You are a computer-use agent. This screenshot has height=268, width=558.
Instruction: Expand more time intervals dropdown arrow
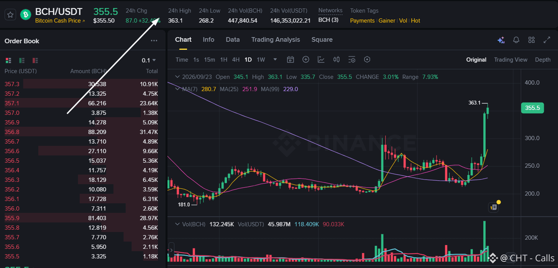click(x=275, y=59)
